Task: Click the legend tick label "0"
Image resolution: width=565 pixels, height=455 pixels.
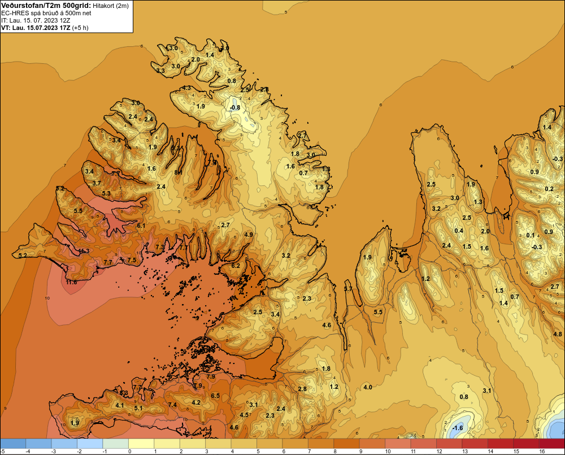Action: pyautogui.click(x=130, y=452)
